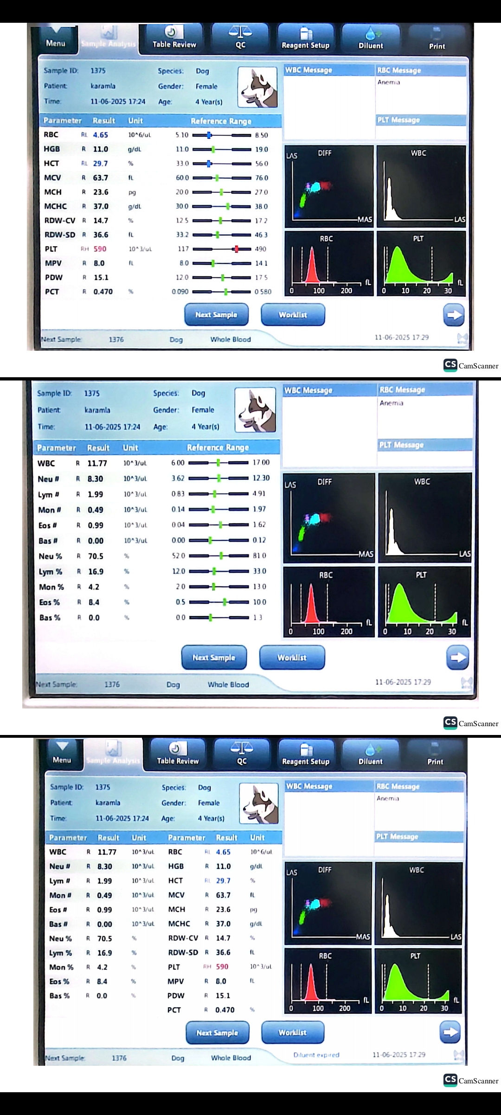Select the Sample Analysis tab in the top screen
Viewport: 501px width, 1115px height.
[109, 39]
